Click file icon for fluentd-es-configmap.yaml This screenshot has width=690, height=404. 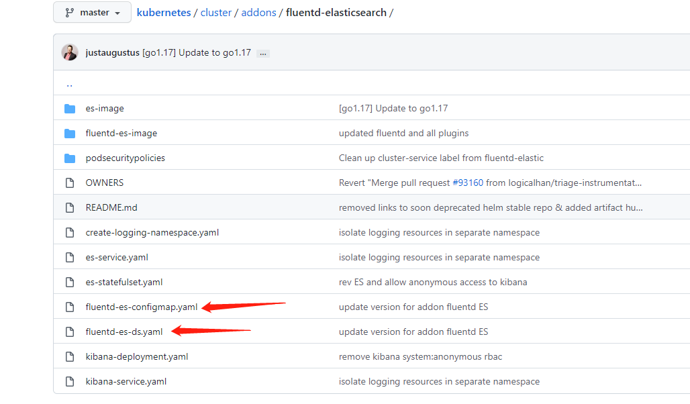point(70,307)
